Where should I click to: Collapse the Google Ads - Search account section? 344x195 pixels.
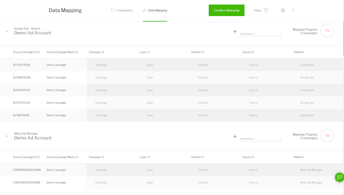tap(7, 31)
